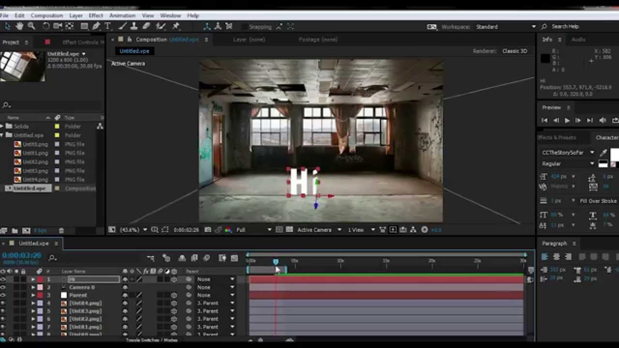Create a new folder in Project panel

[15, 231]
